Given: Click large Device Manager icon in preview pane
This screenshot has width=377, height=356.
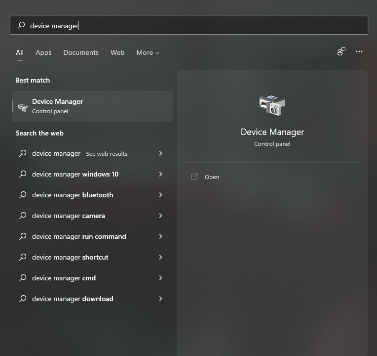Looking at the screenshot, I should tap(272, 105).
